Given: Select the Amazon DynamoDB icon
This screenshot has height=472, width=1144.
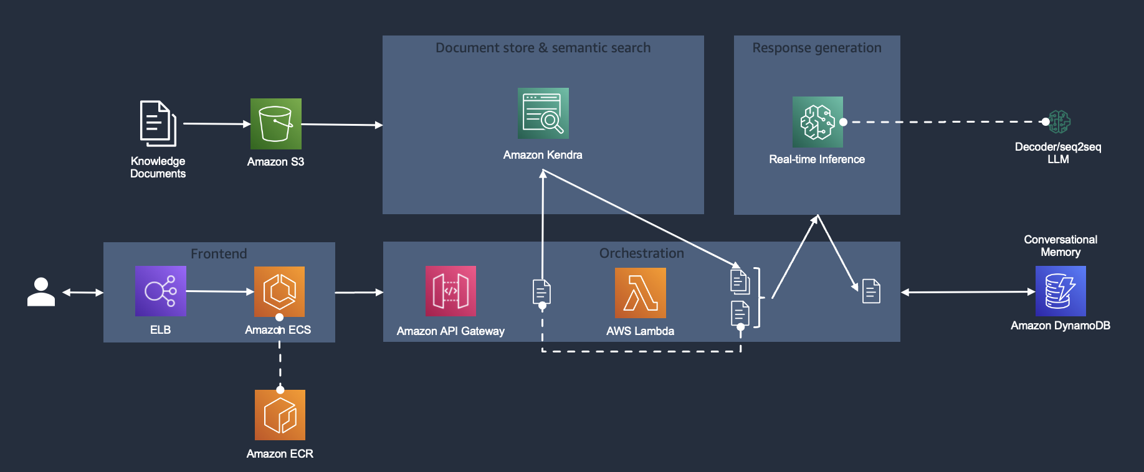Looking at the screenshot, I should pos(1061,291).
